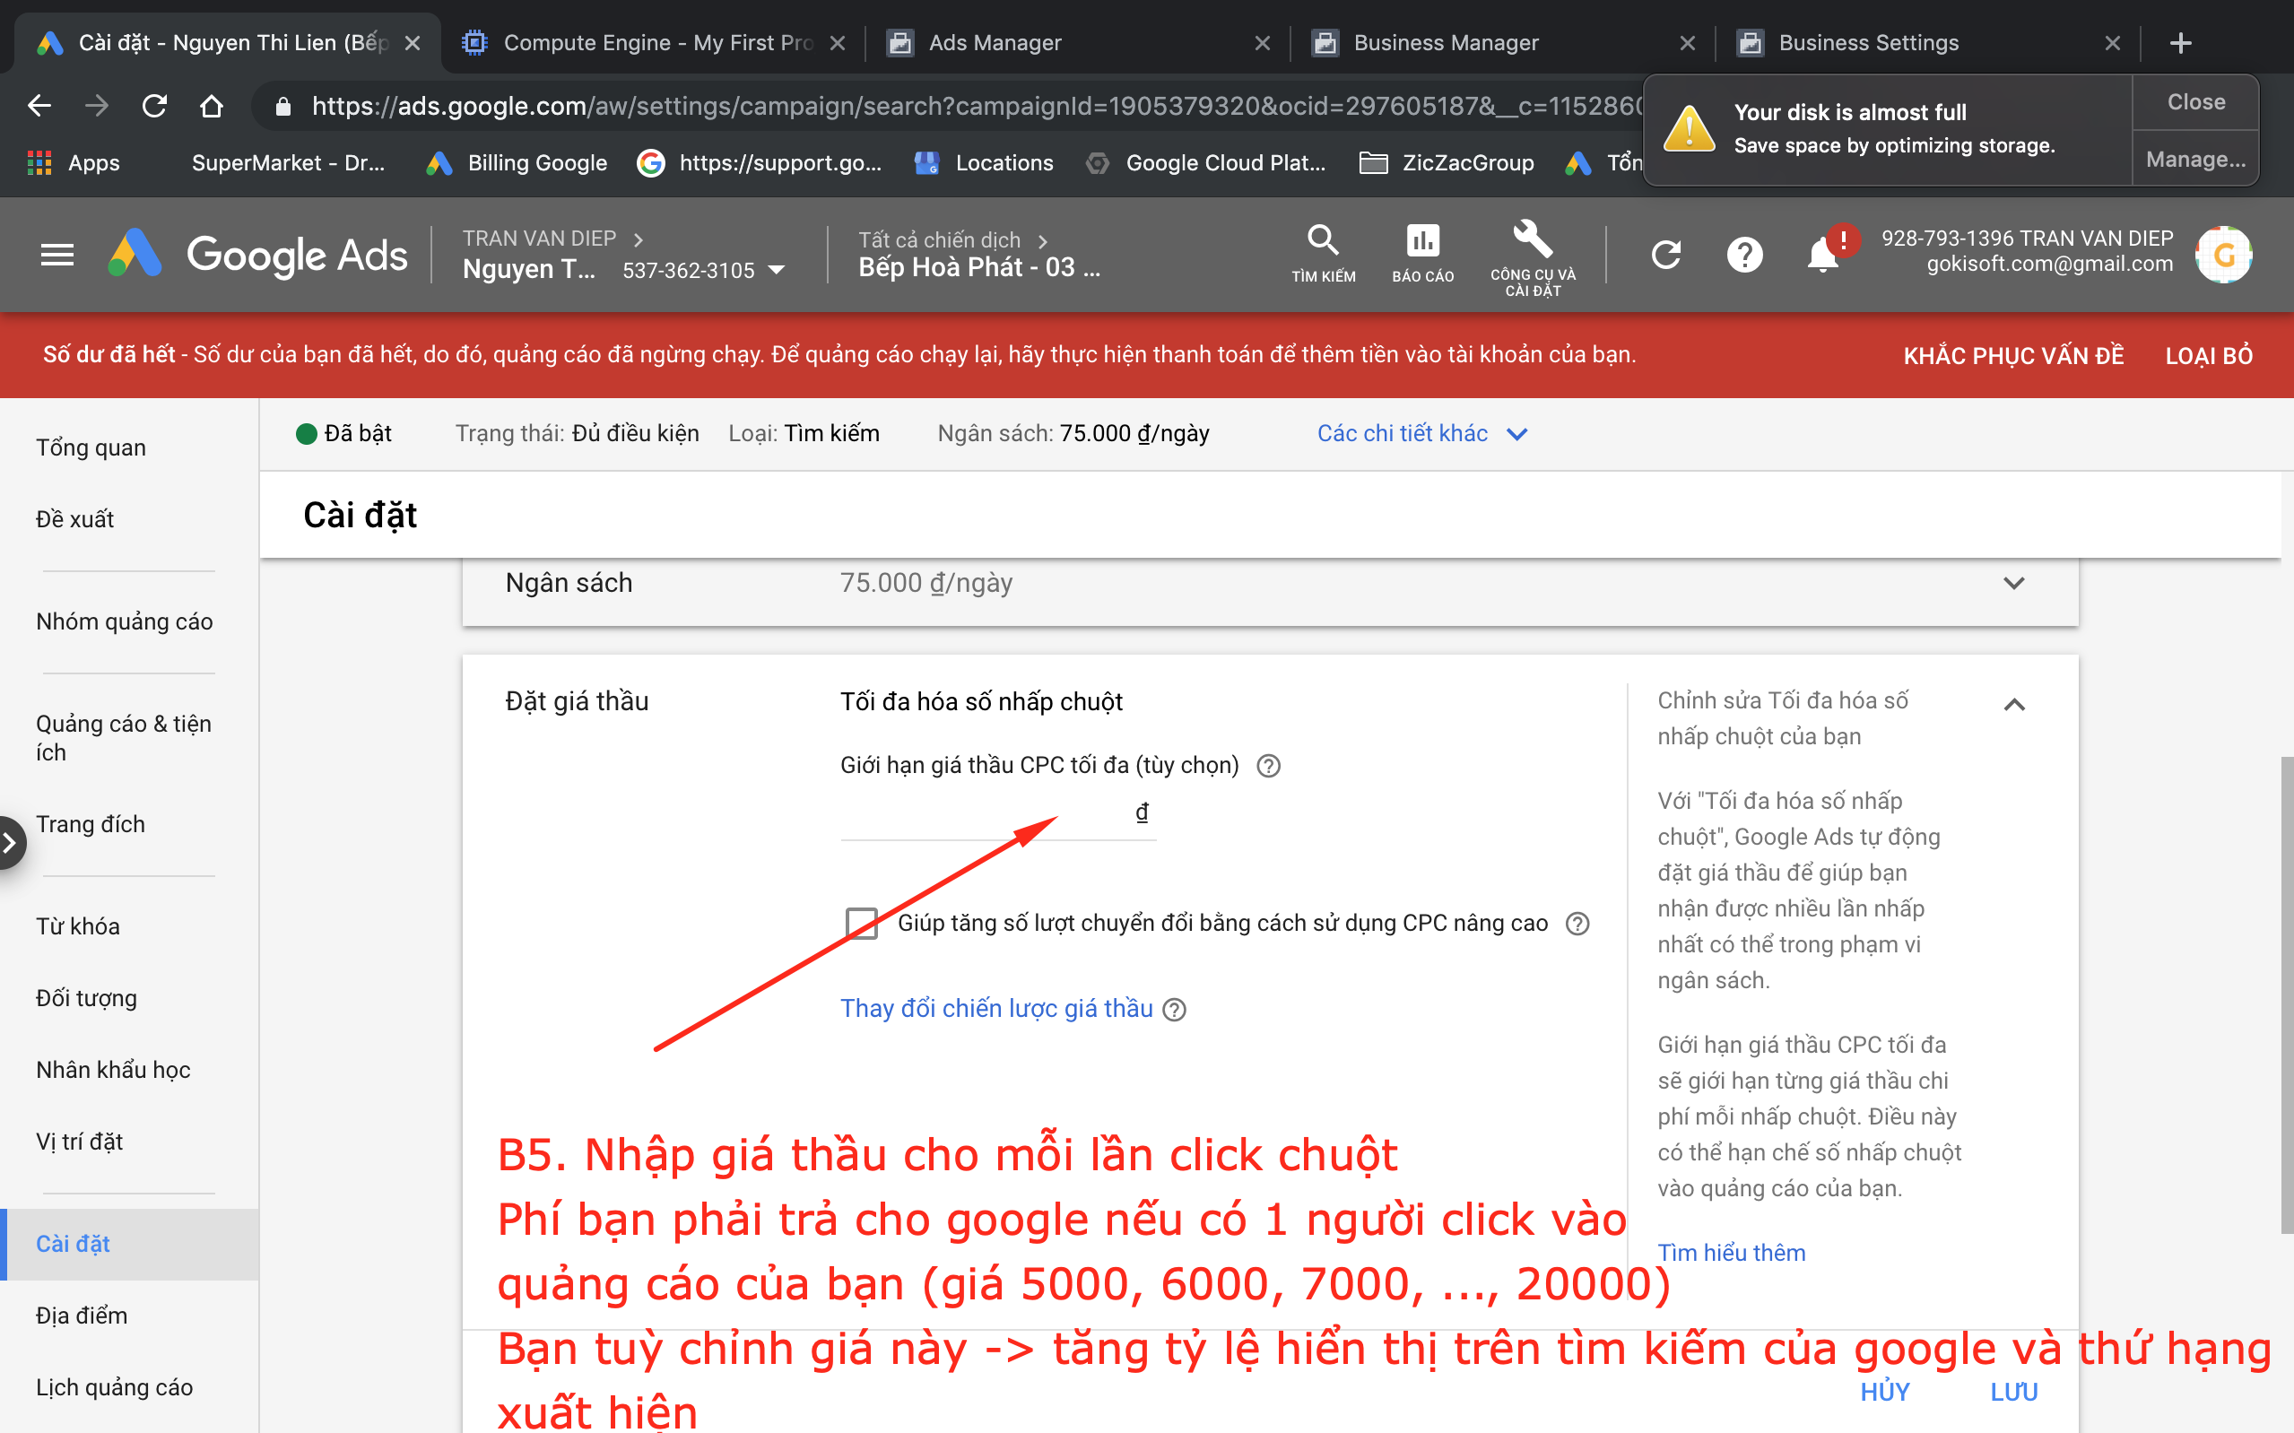Click the page vertical scrollbar
2294x1433 pixels.
coord(2287,995)
